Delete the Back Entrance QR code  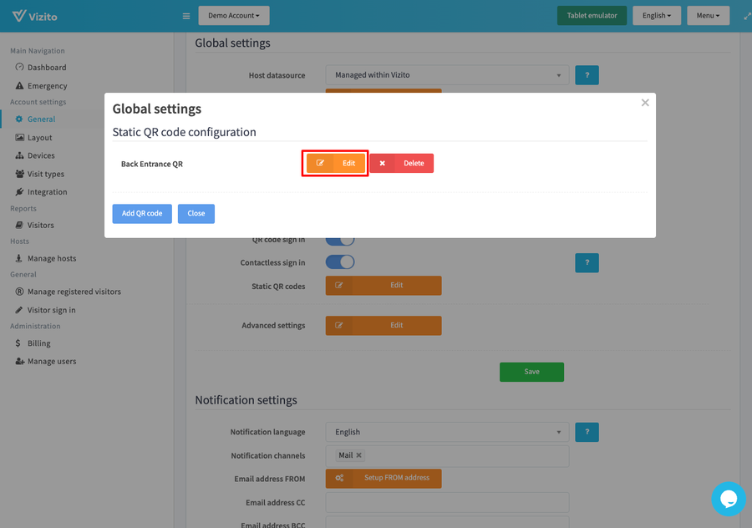pos(402,164)
